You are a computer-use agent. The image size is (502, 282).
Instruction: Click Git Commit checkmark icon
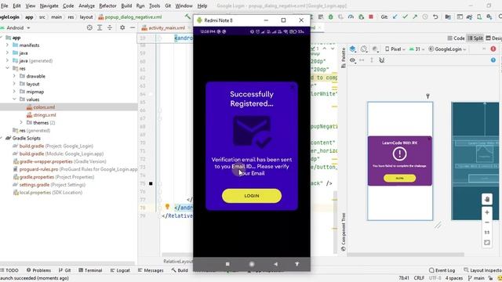coord(405,16)
